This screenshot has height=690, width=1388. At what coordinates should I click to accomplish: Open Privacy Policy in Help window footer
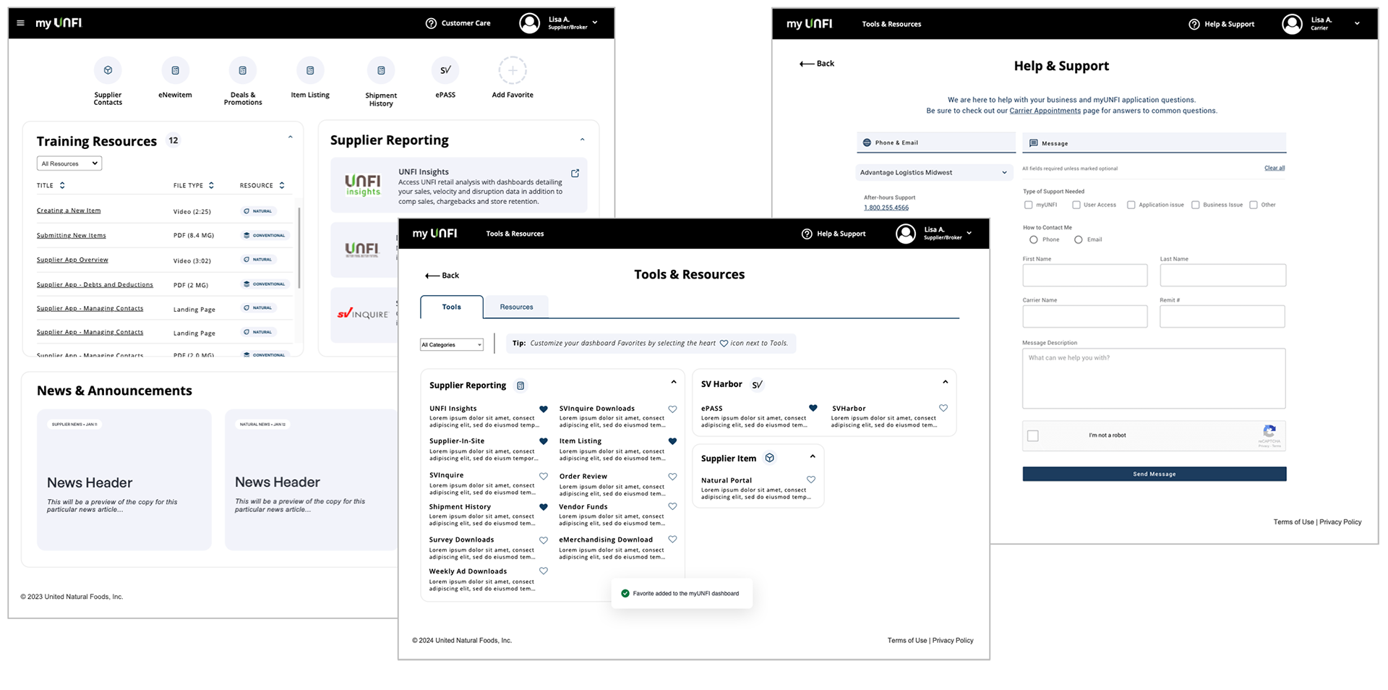click(1340, 521)
